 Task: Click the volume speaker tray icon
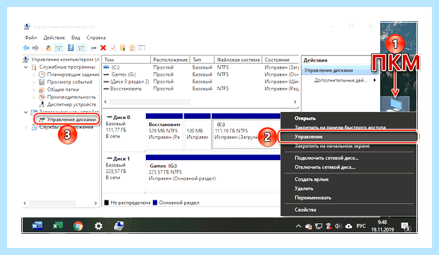pyautogui.click(x=338, y=226)
